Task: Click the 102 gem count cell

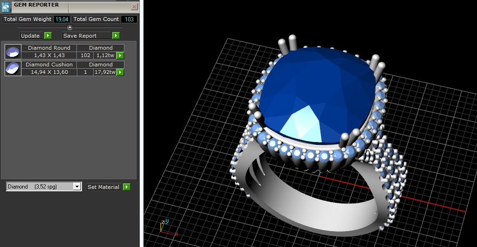Action: pyautogui.click(x=85, y=55)
